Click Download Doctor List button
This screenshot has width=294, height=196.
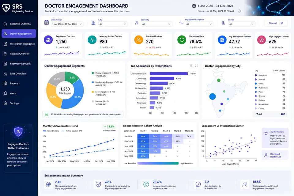tap(275, 155)
